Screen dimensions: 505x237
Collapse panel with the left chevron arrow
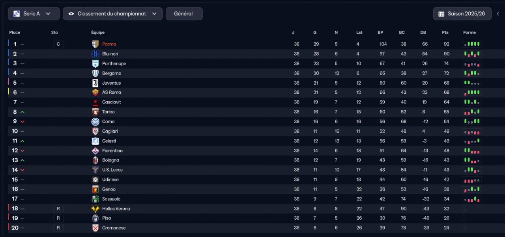498,14
